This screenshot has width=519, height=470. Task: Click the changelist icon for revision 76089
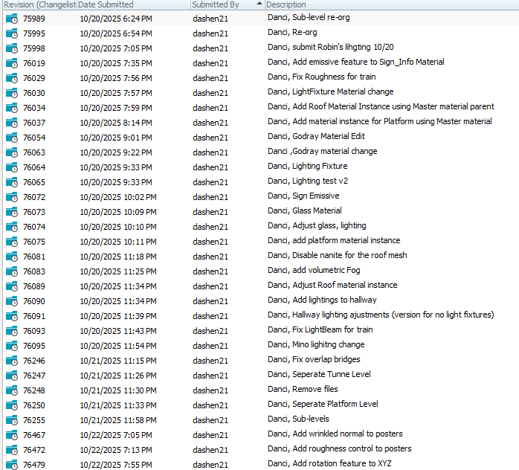(12, 286)
